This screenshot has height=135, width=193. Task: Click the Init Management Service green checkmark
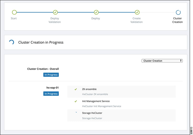coord(76,101)
